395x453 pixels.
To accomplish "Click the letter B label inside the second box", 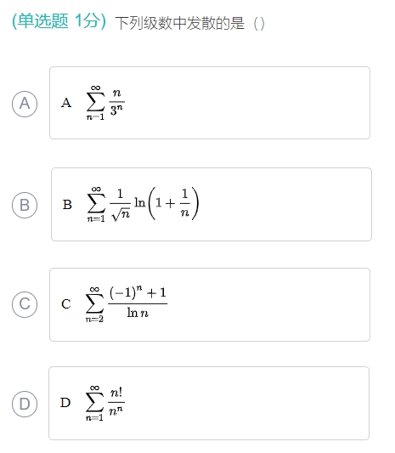I will coord(67,205).
